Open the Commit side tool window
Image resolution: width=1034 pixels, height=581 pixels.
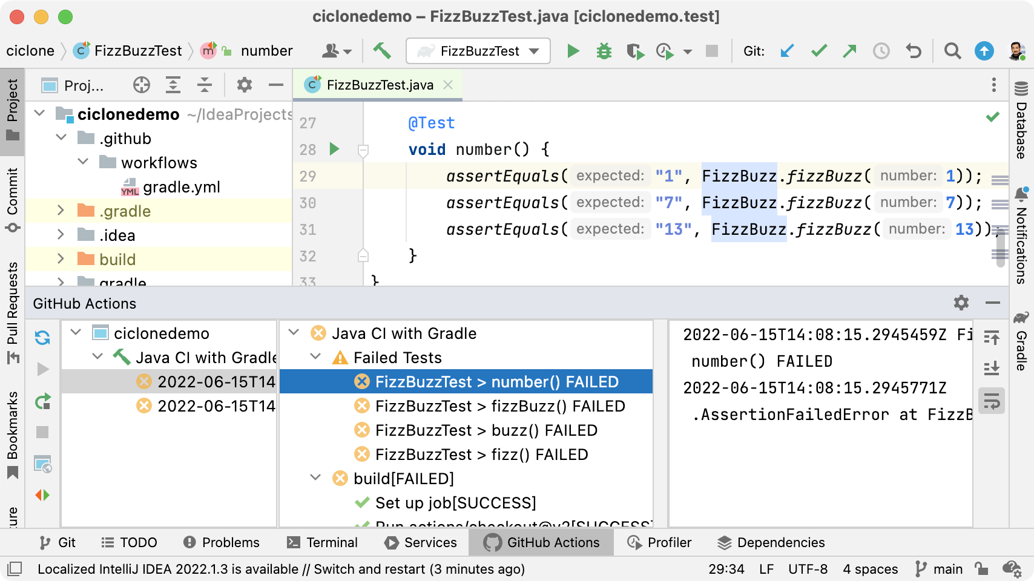click(x=13, y=200)
